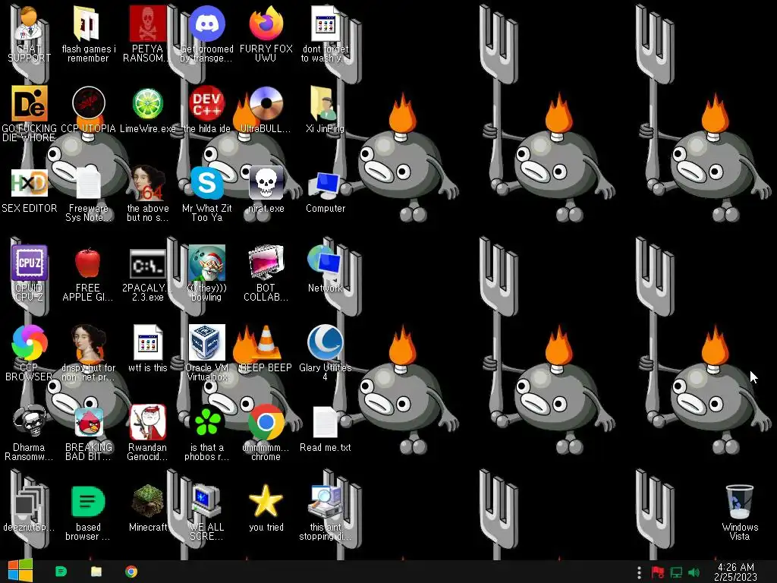Image resolution: width=777 pixels, height=583 pixels.
Task: Open Chrome from the taskbar
Action: pos(131,572)
